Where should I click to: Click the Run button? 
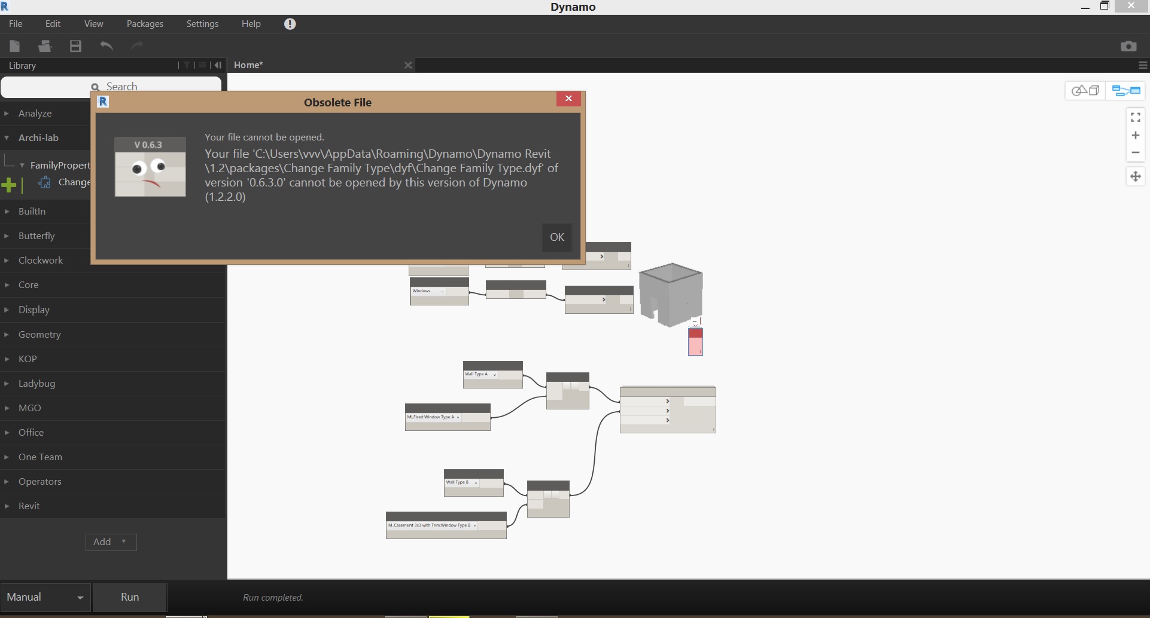(x=130, y=597)
